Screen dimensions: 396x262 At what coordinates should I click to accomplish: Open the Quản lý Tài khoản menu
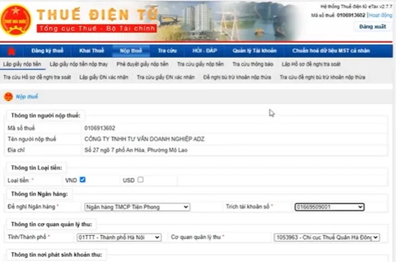pos(254,51)
